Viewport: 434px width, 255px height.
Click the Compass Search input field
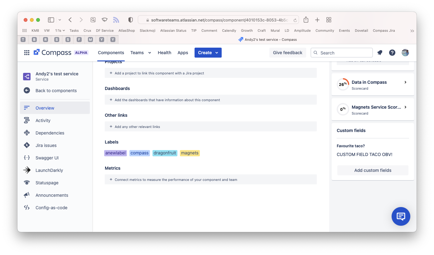[342, 53]
